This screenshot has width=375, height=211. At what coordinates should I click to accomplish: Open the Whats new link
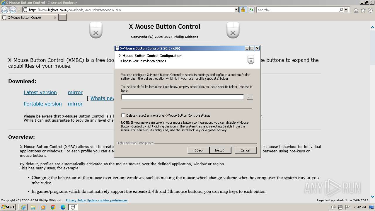[102, 98]
